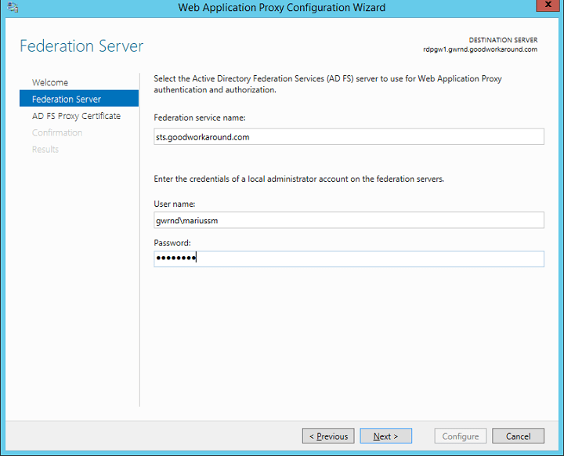Click the wizard icon in the title bar

coord(13,8)
